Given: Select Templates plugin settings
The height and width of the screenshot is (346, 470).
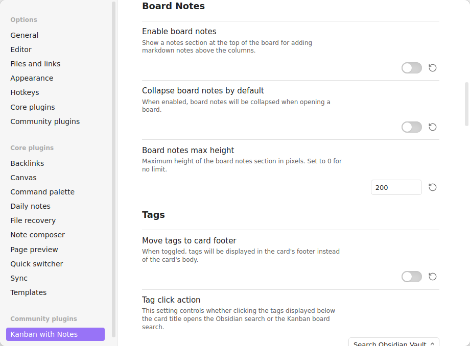Looking at the screenshot, I should [x=56, y=292].
